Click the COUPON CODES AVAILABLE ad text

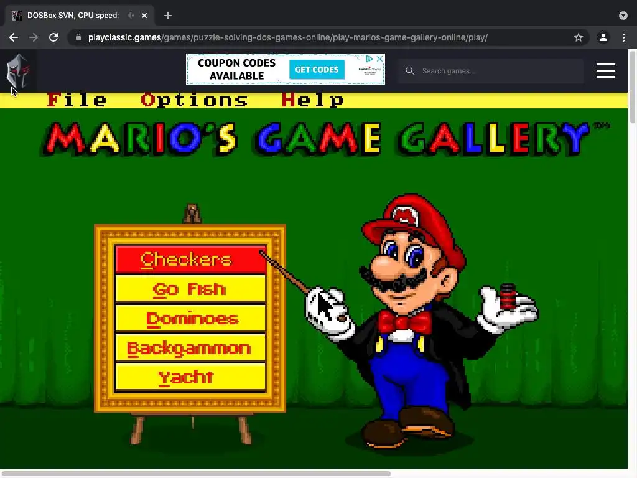coord(237,70)
